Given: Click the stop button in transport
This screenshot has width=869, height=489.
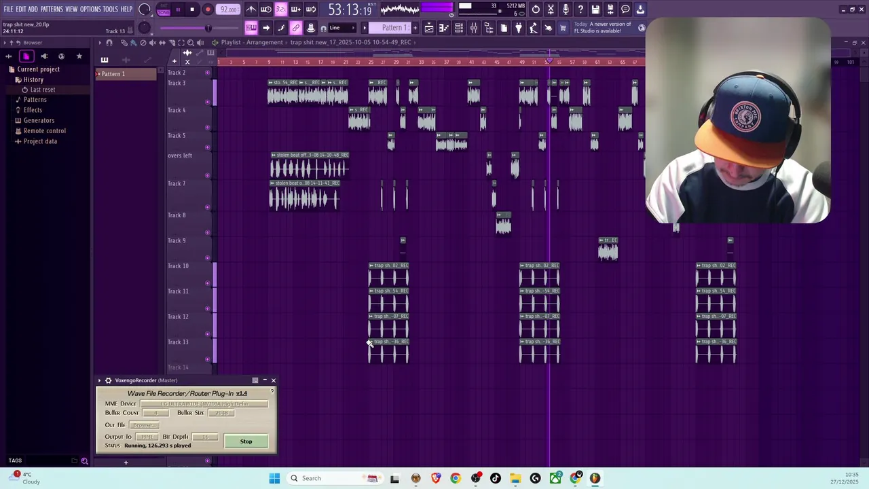Looking at the screenshot, I should [192, 10].
